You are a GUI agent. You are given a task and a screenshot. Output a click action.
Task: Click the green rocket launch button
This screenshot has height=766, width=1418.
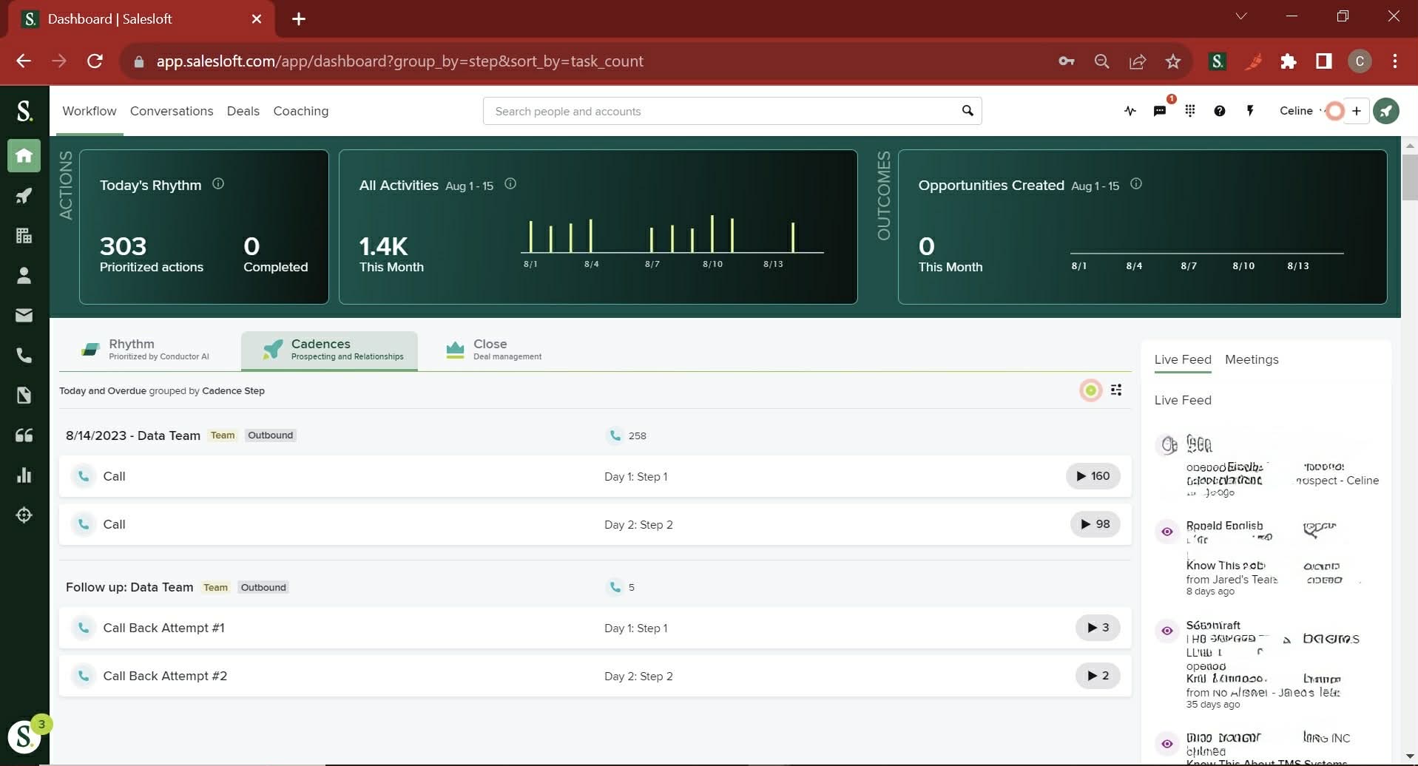tap(1386, 111)
